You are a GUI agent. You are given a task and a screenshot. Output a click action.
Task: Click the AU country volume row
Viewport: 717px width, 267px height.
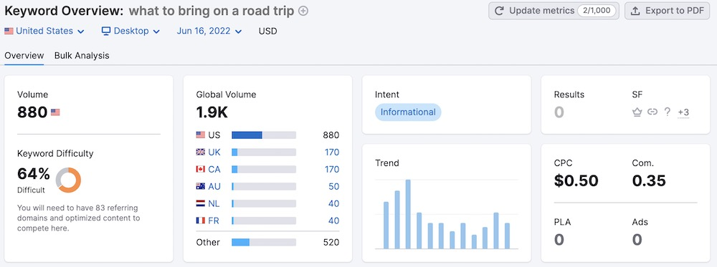(267, 186)
